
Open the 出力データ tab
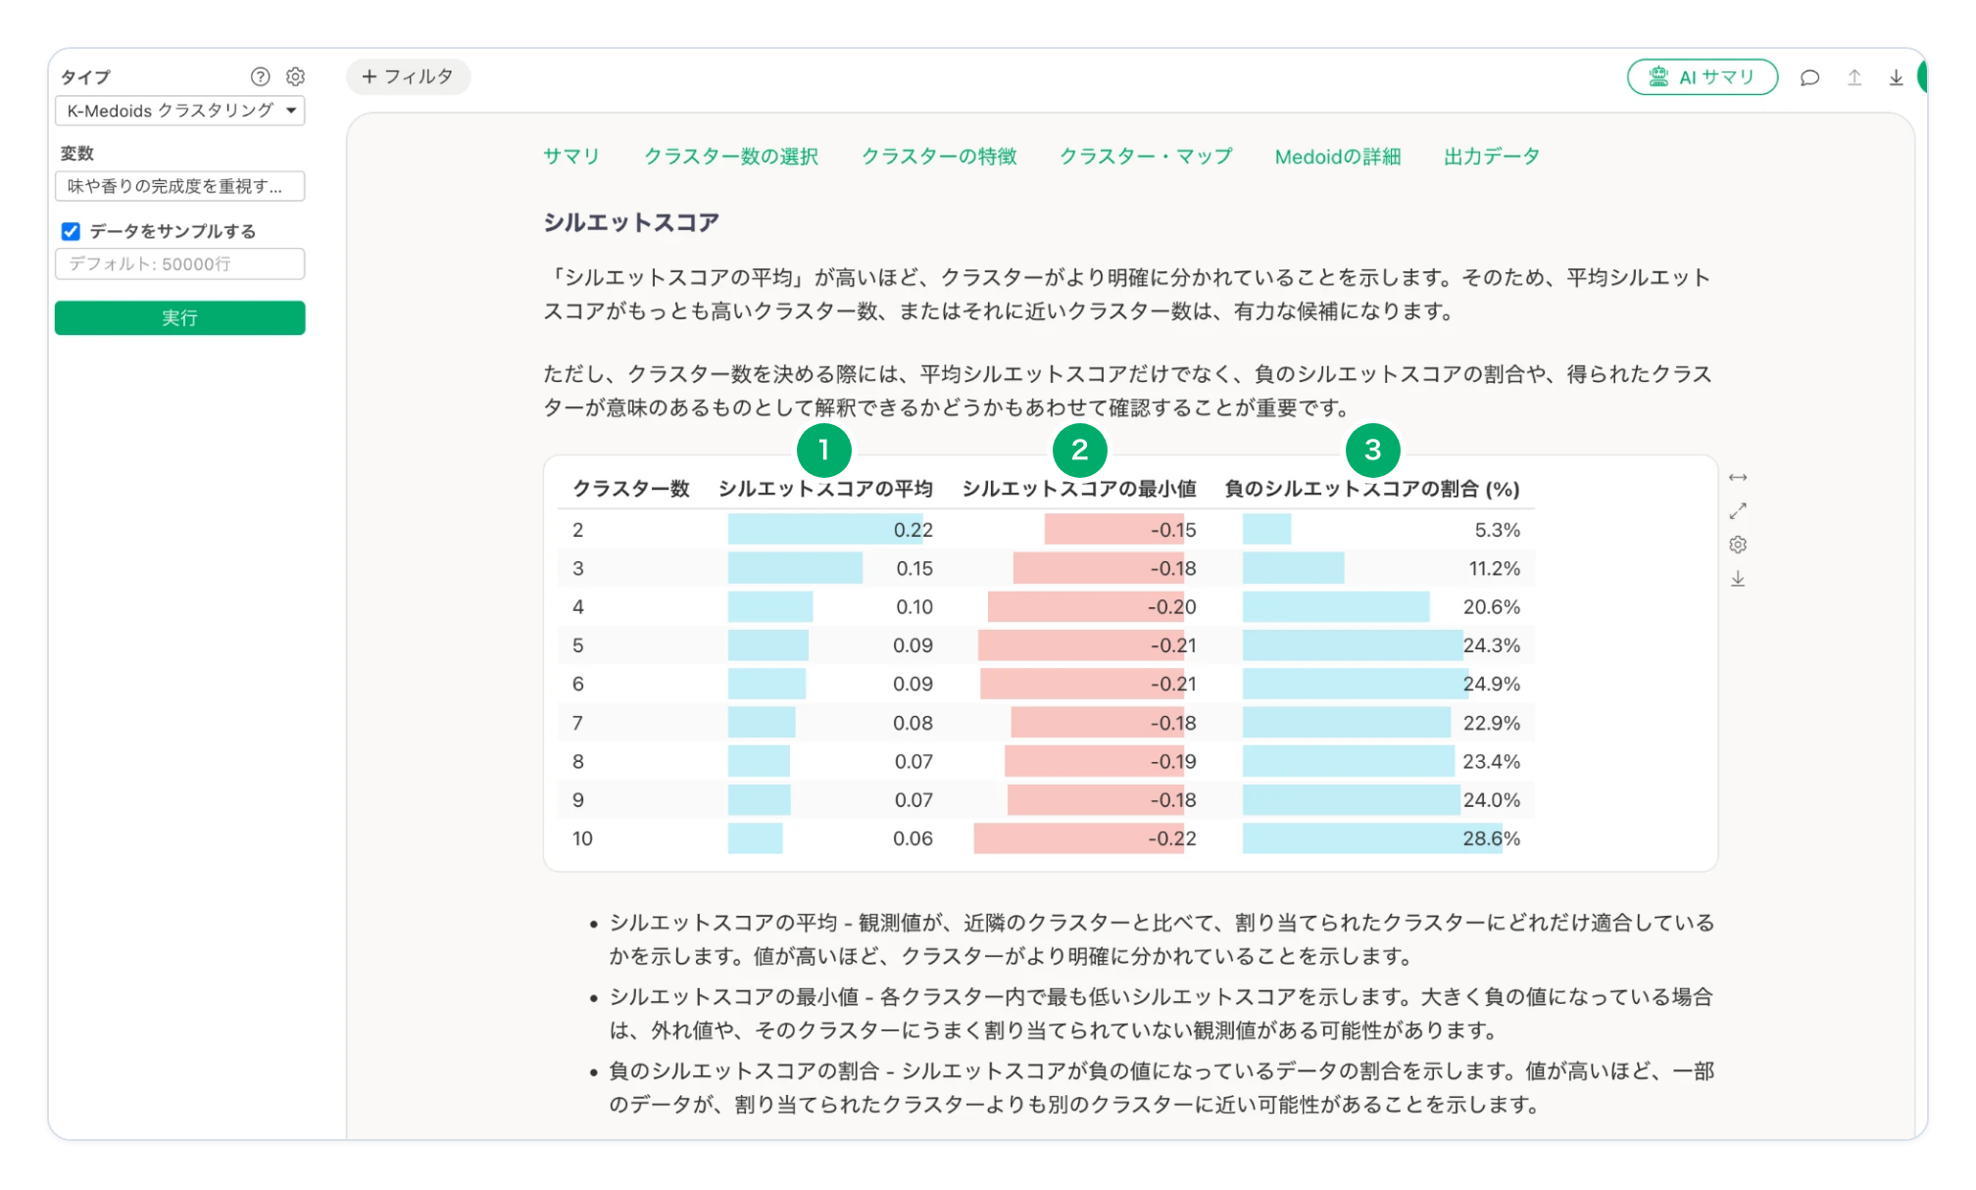pos(1492,156)
